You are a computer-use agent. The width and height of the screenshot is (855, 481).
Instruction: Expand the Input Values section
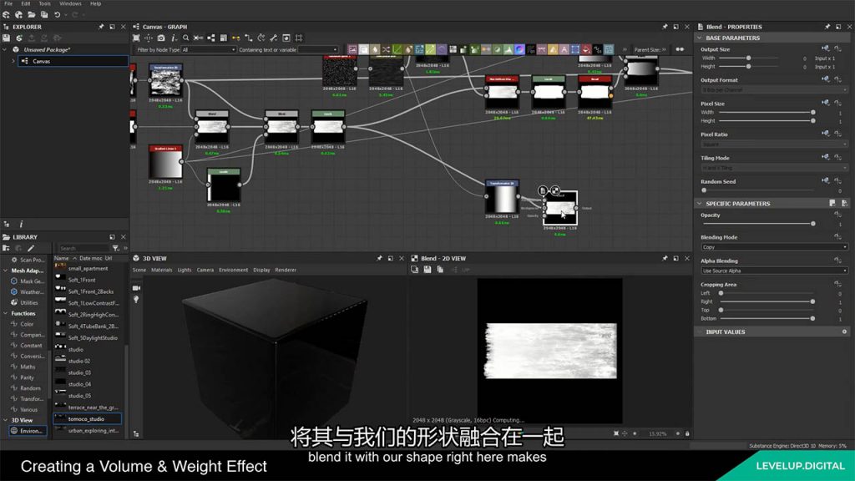[700, 332]
